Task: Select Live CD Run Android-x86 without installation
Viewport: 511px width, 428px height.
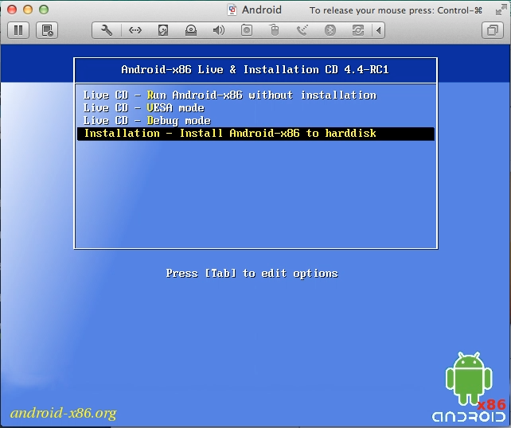Action: (x=230, y=95)
